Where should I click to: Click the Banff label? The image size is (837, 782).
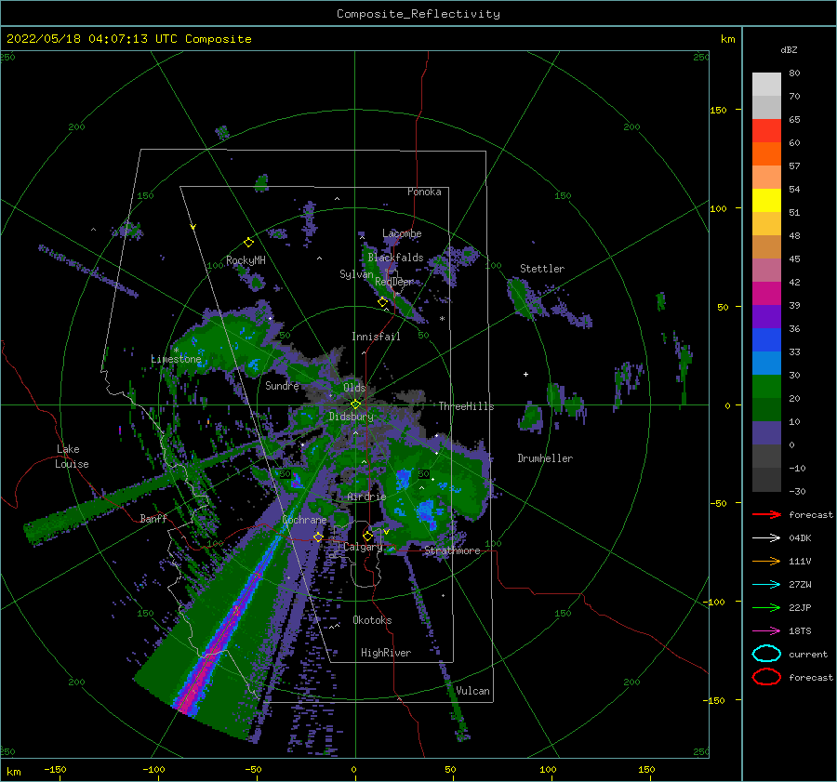point(153,518)
